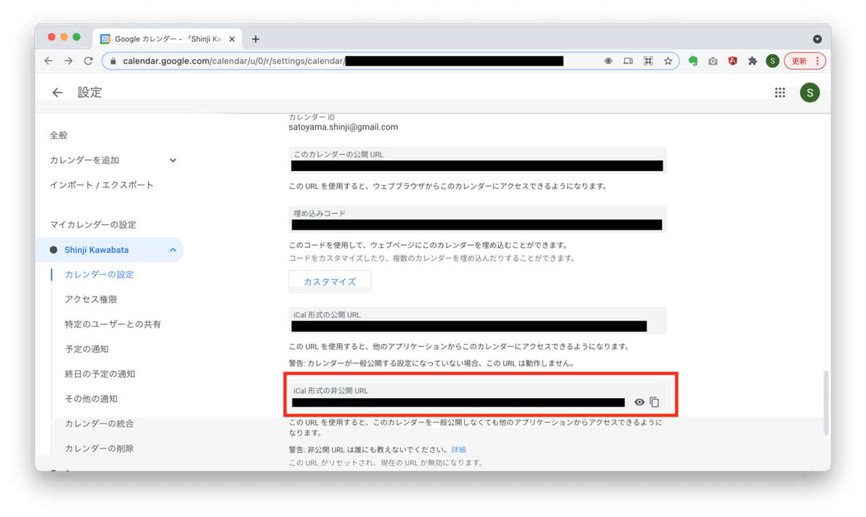Click the マイカレンダーの設定 heading
The height and width of the screenshot is (517, 866).
coord(93,224)
